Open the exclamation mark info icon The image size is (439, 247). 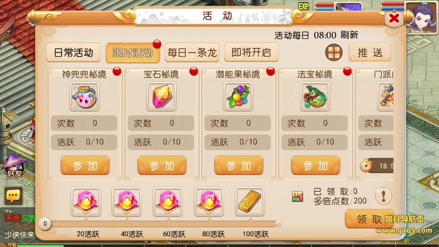pos(383,197)
